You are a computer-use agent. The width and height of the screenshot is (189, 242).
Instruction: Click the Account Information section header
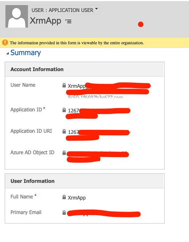coord(84,69)
